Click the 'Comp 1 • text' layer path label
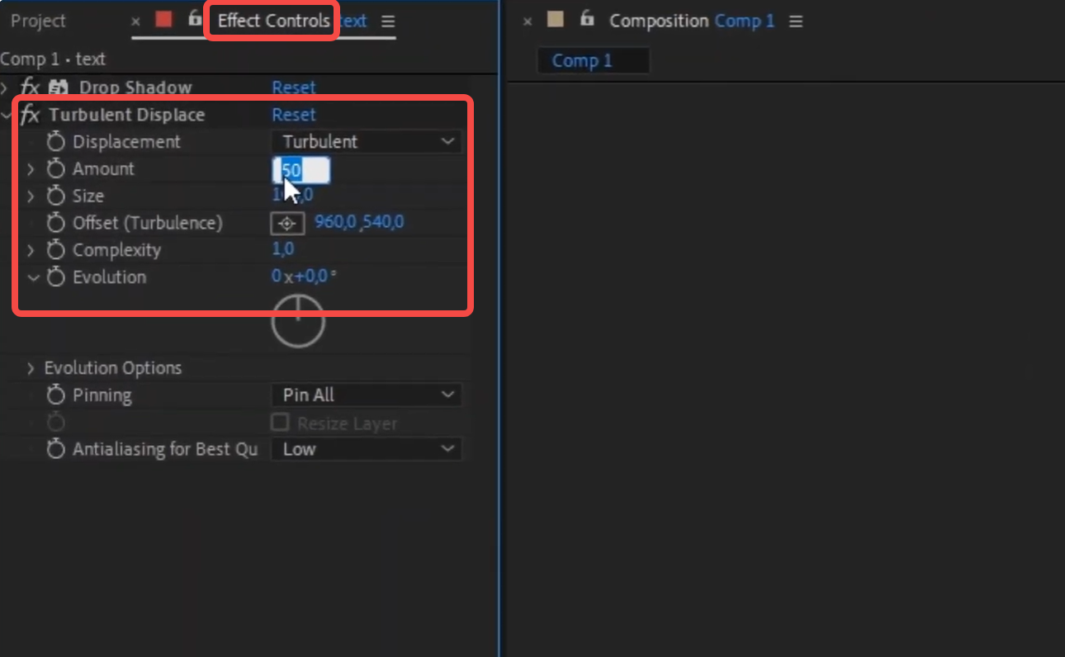The width and height of the screenshot is (1065, 657). click(x=53, y=59)
